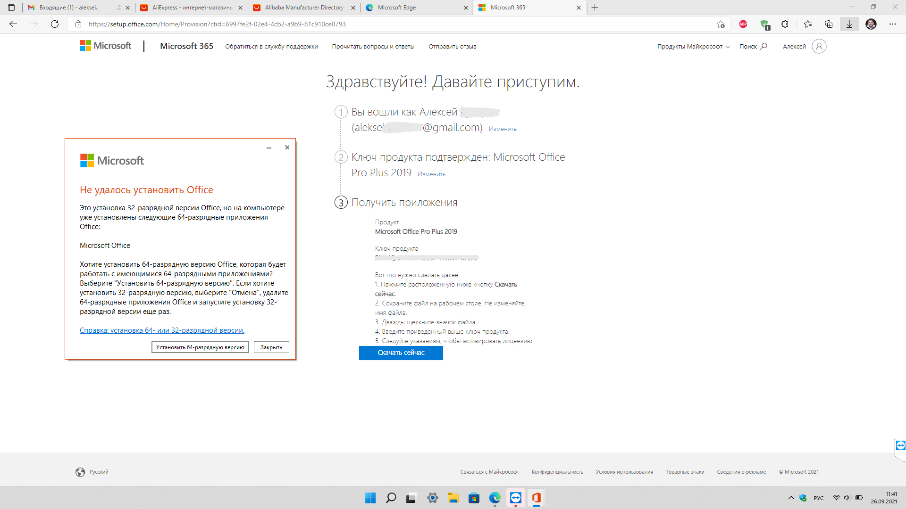
Task: Click the Microsoft logo in the header
Action: point(106,46)
